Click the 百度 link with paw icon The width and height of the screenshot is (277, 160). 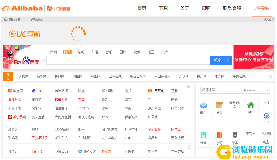coord(37,91)
